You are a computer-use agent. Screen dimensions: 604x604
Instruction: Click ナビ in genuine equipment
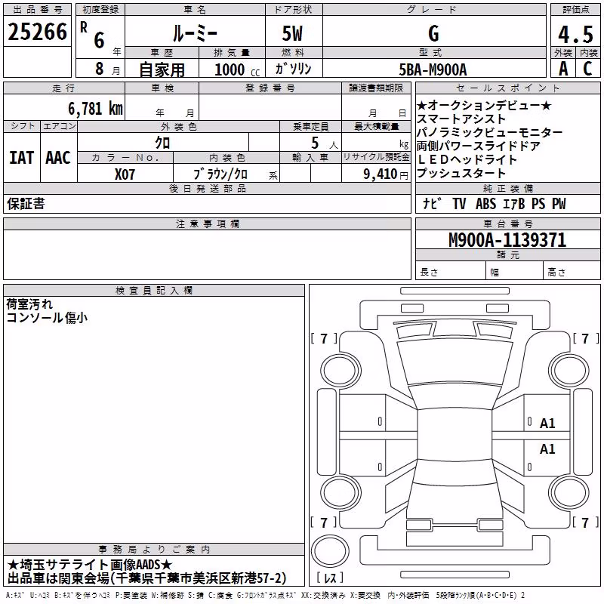point(431,203)
